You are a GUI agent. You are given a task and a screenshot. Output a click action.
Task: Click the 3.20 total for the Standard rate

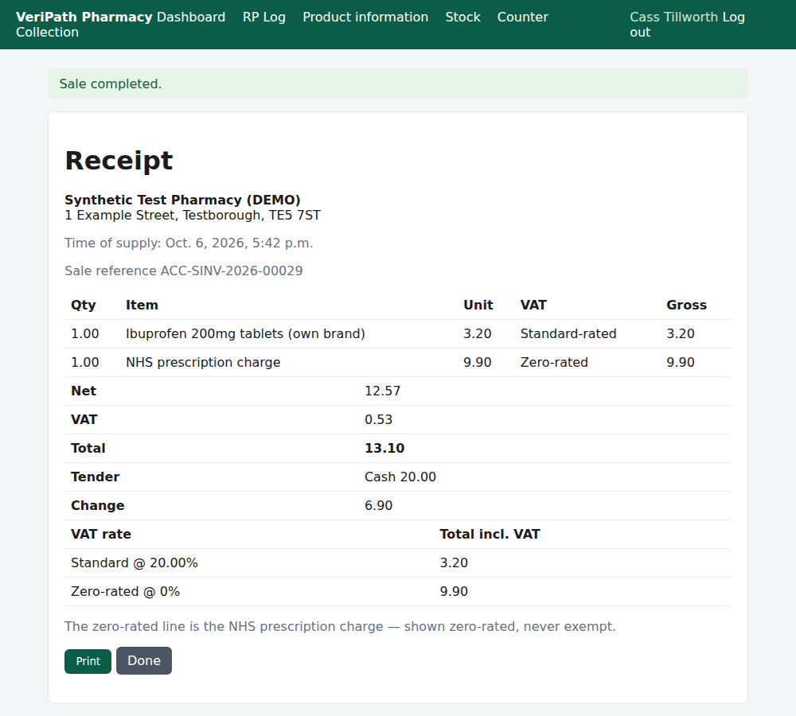pyautogui.click(x=454, y=562)
